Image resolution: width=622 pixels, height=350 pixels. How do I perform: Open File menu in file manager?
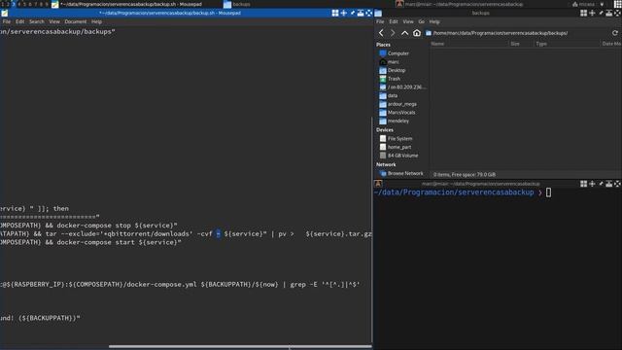pos(380,21)
